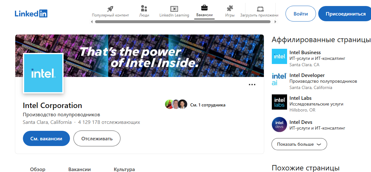Open См. 1 сотрудника link
Screen dimensions: 371x172
tap(208, 105)
